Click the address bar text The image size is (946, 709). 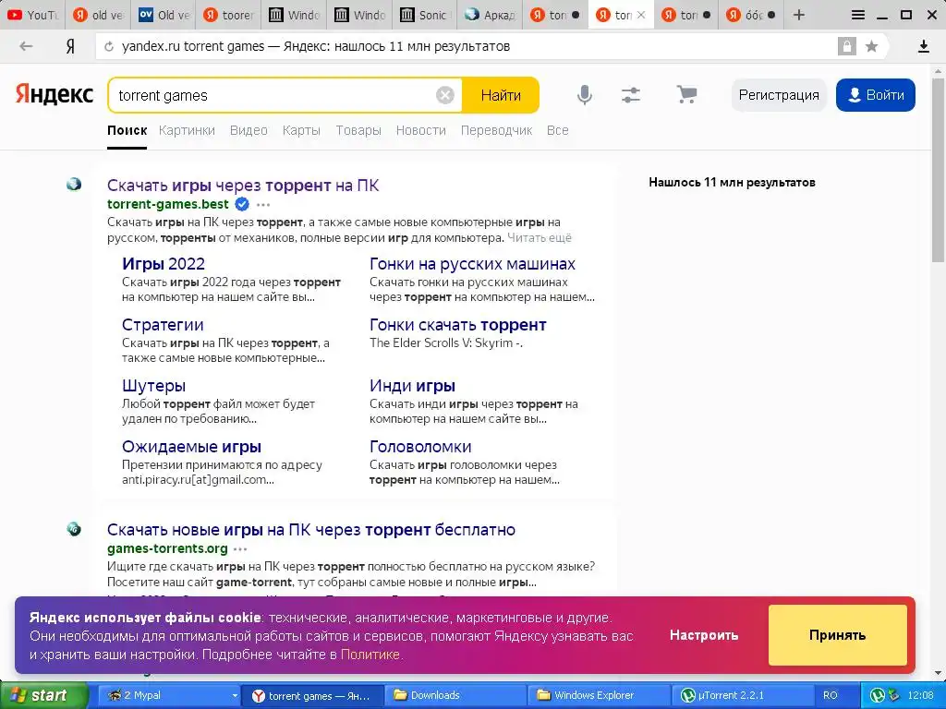316,46
